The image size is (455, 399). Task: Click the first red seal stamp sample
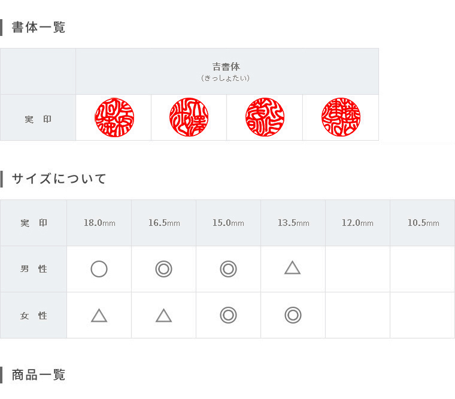114,117
